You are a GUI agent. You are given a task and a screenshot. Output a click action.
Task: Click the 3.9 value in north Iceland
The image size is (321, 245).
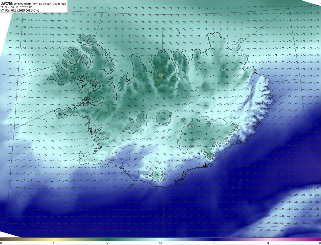point(160,75)
